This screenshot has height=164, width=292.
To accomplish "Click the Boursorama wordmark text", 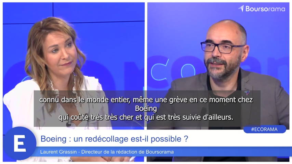I will pyautogui.click(x=265, y=9).
